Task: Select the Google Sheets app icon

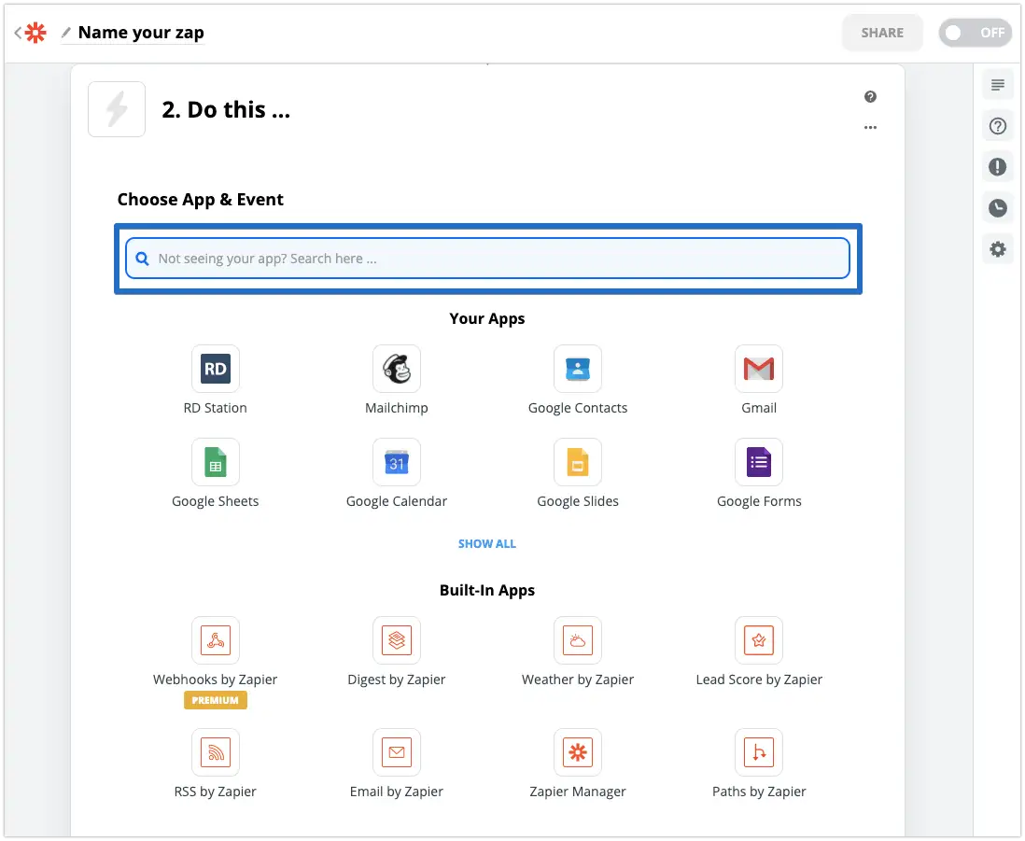Action: pyautogui.click(x=216, y=463)
